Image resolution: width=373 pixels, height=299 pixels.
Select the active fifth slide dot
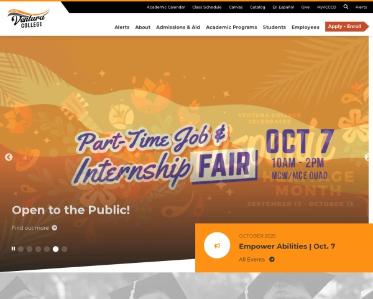pos(55,249)
